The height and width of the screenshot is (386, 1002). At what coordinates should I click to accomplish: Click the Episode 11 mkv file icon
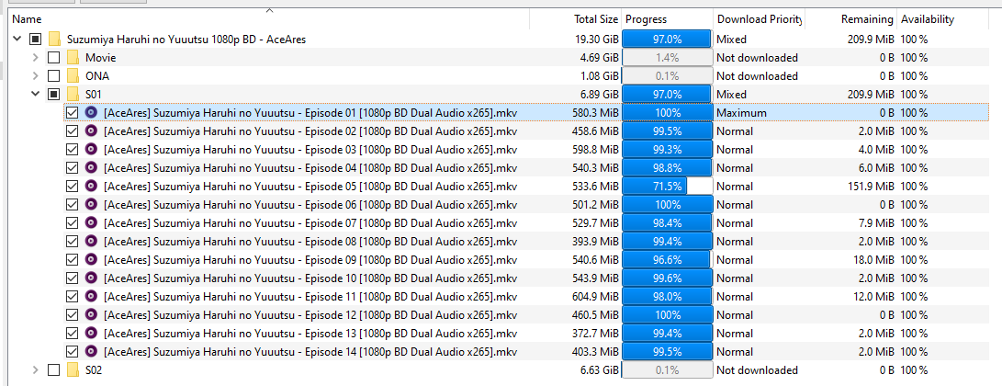point(91,297)
